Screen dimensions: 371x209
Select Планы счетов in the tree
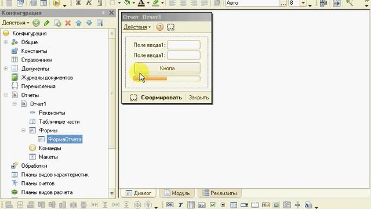coord(38,183)
